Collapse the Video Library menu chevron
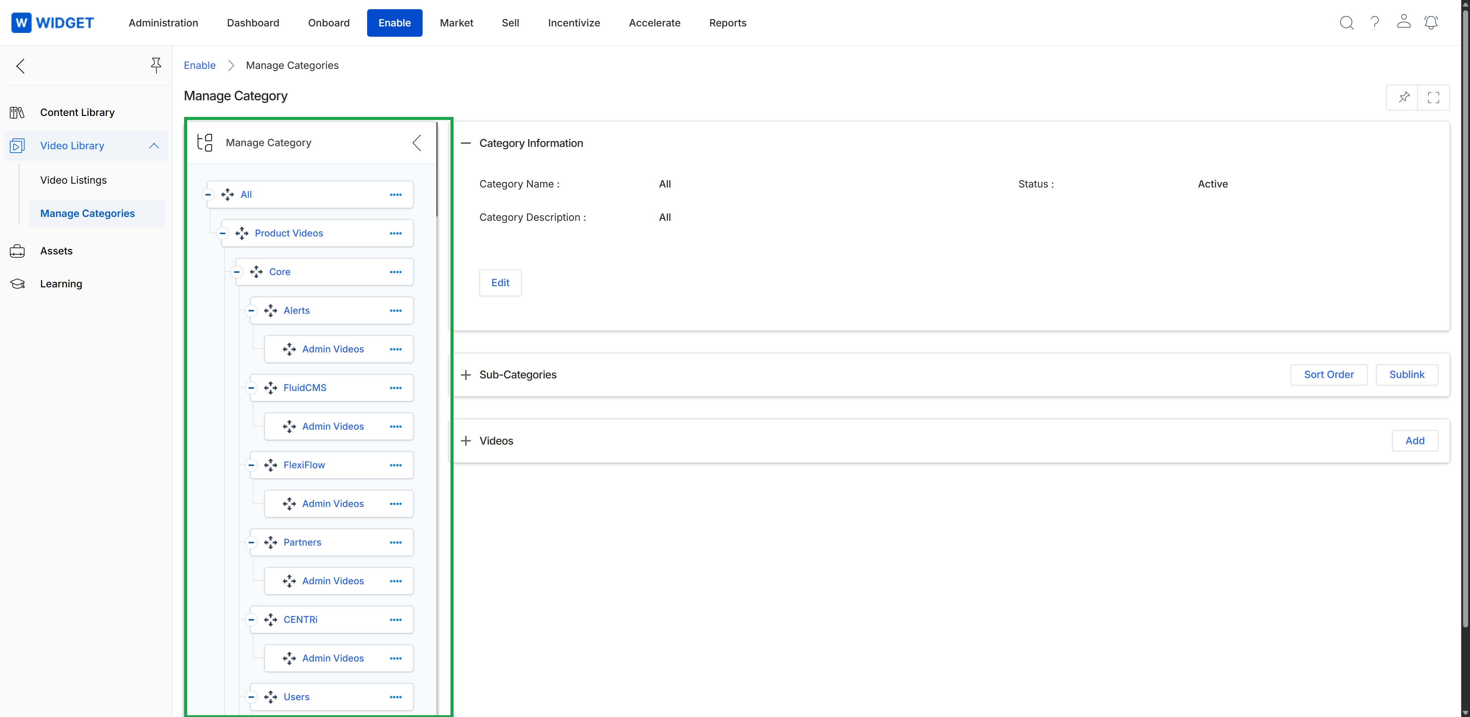The height and width of the screenshot is (717, 1470). pos(154,146)
